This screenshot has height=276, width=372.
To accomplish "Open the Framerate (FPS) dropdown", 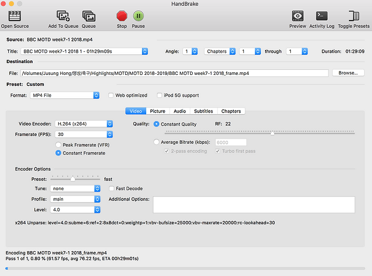I will pos(84,134).
